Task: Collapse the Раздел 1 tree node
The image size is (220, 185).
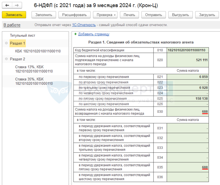Action: tap(6, 43)
